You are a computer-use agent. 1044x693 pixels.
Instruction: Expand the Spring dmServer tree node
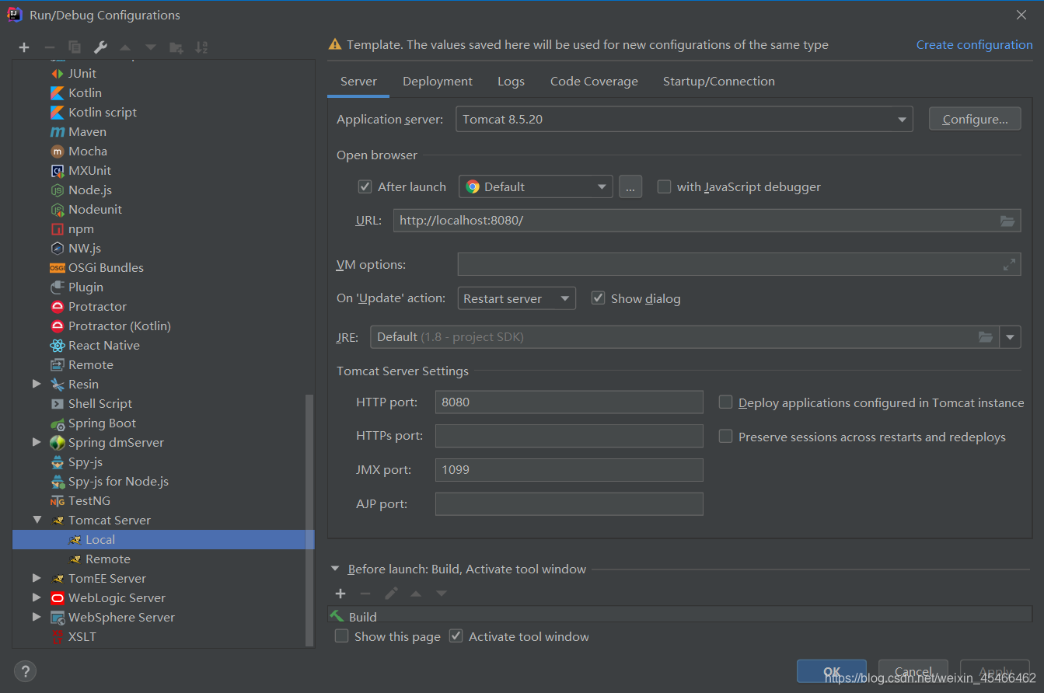click(x=37, y=442)
